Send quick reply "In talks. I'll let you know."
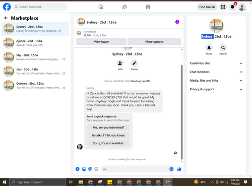 pos(108,135)
